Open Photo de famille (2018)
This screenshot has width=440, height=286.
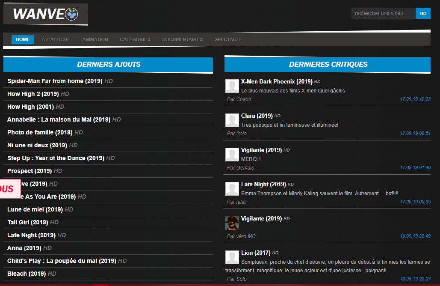coord(40,132)
